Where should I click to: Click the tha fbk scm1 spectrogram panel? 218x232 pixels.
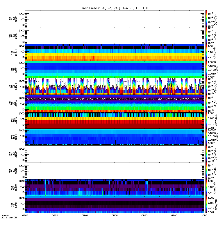click(115, 70)
